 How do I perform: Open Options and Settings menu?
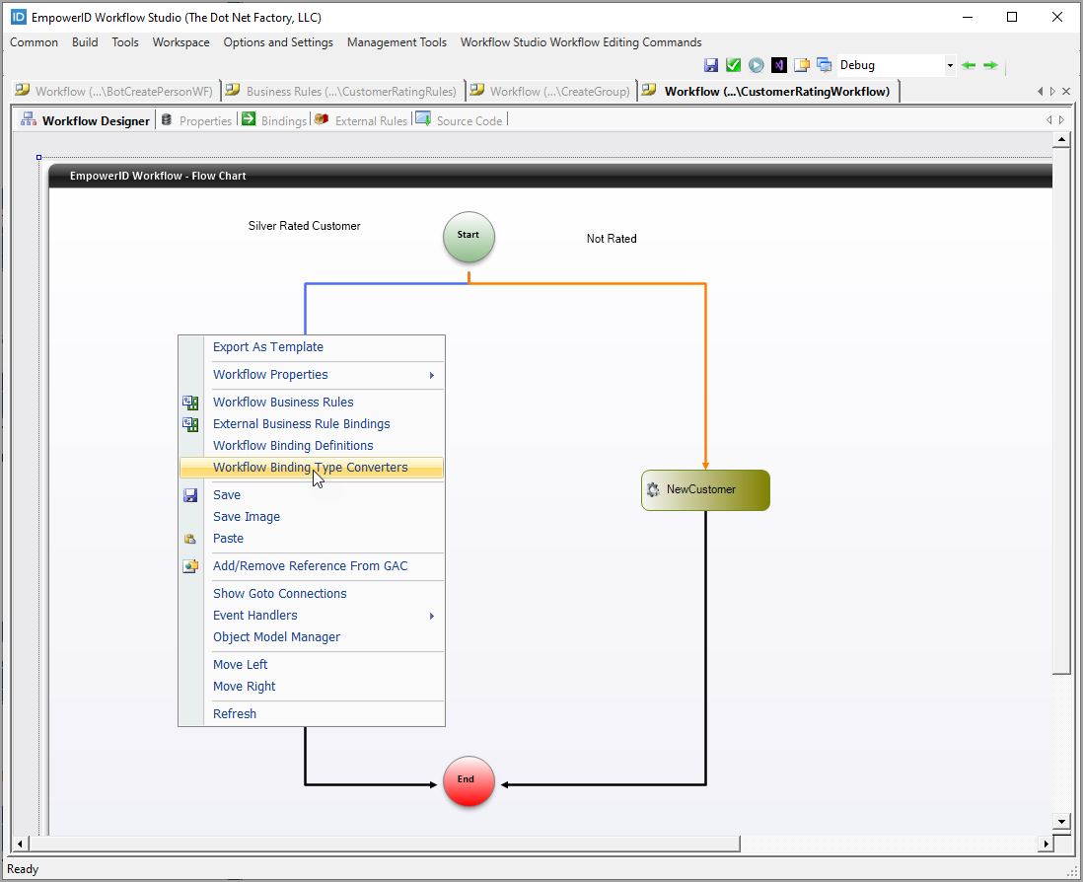click(x=278, y=42)
